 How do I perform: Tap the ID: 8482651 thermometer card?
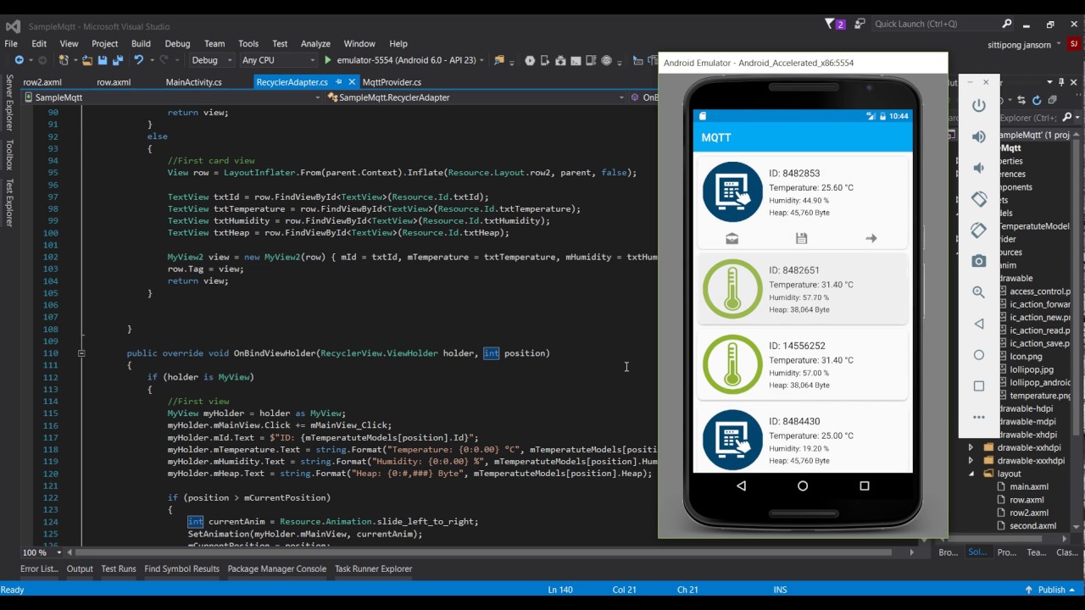(802, 289)
